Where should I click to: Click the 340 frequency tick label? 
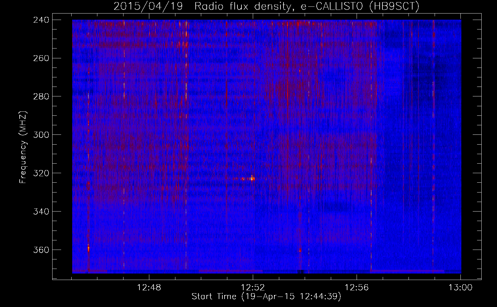[41, 212]
